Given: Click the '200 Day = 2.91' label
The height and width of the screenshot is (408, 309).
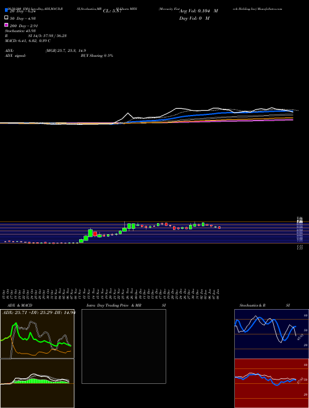Looking at the screenshot, I should click(23, 26).
